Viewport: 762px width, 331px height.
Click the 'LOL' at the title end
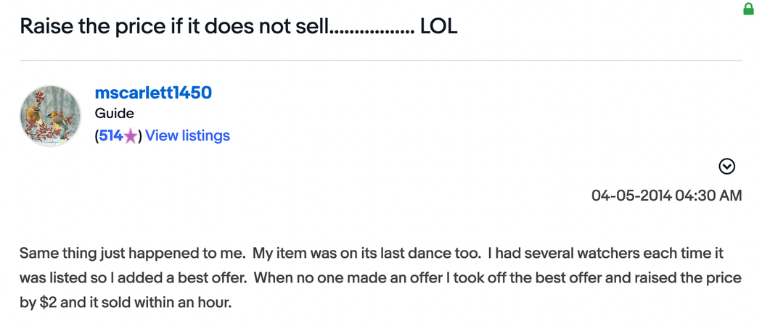click(438, 27)
